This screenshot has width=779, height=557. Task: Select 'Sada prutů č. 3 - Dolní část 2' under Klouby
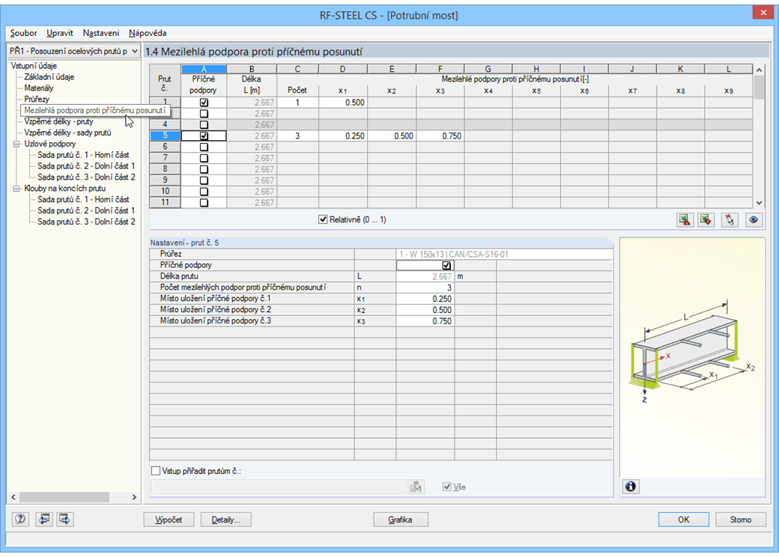[x=86, y=222]
